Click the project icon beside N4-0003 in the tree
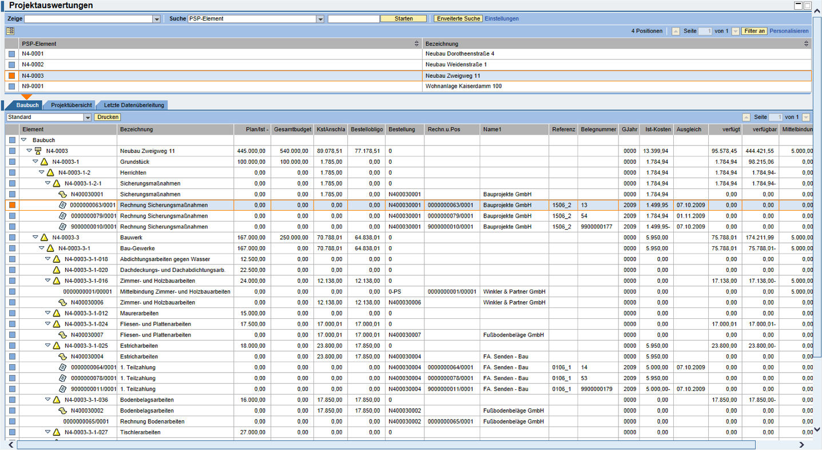This screenshot has width=822, height=450. click(38, 151)
